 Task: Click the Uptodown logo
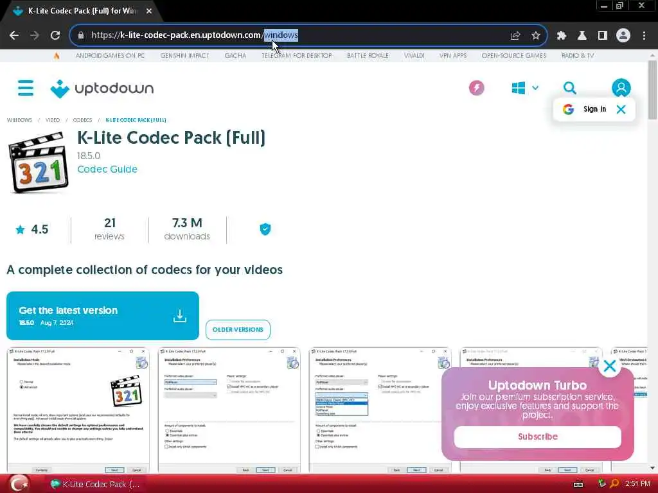pyautogui.click(x=102, y=89)
